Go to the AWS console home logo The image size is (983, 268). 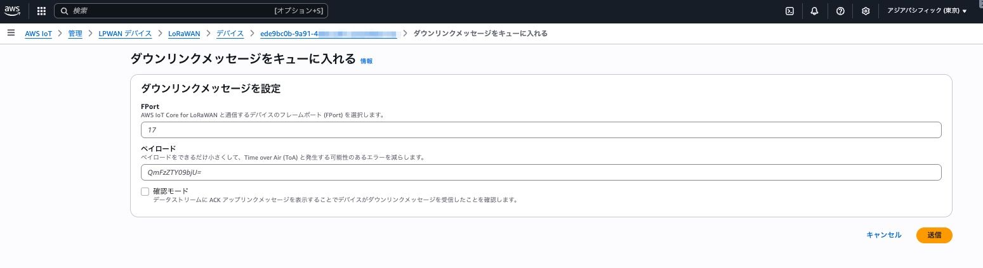point(13,11)
